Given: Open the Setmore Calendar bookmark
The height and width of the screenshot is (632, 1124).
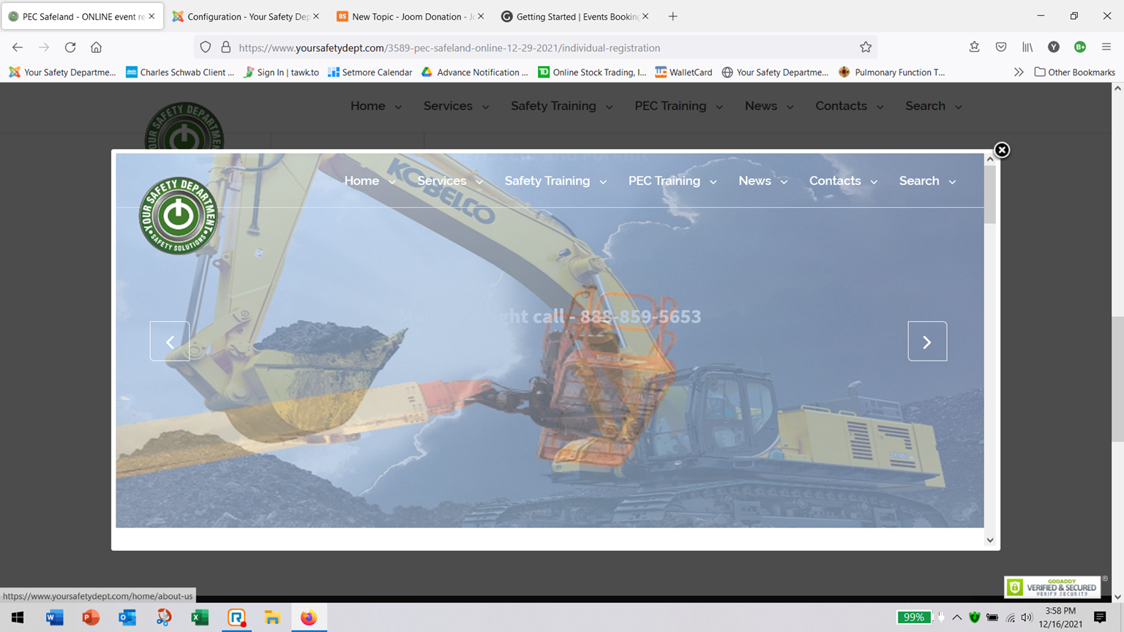Looking at the screenshot, I should pos(370,72).
